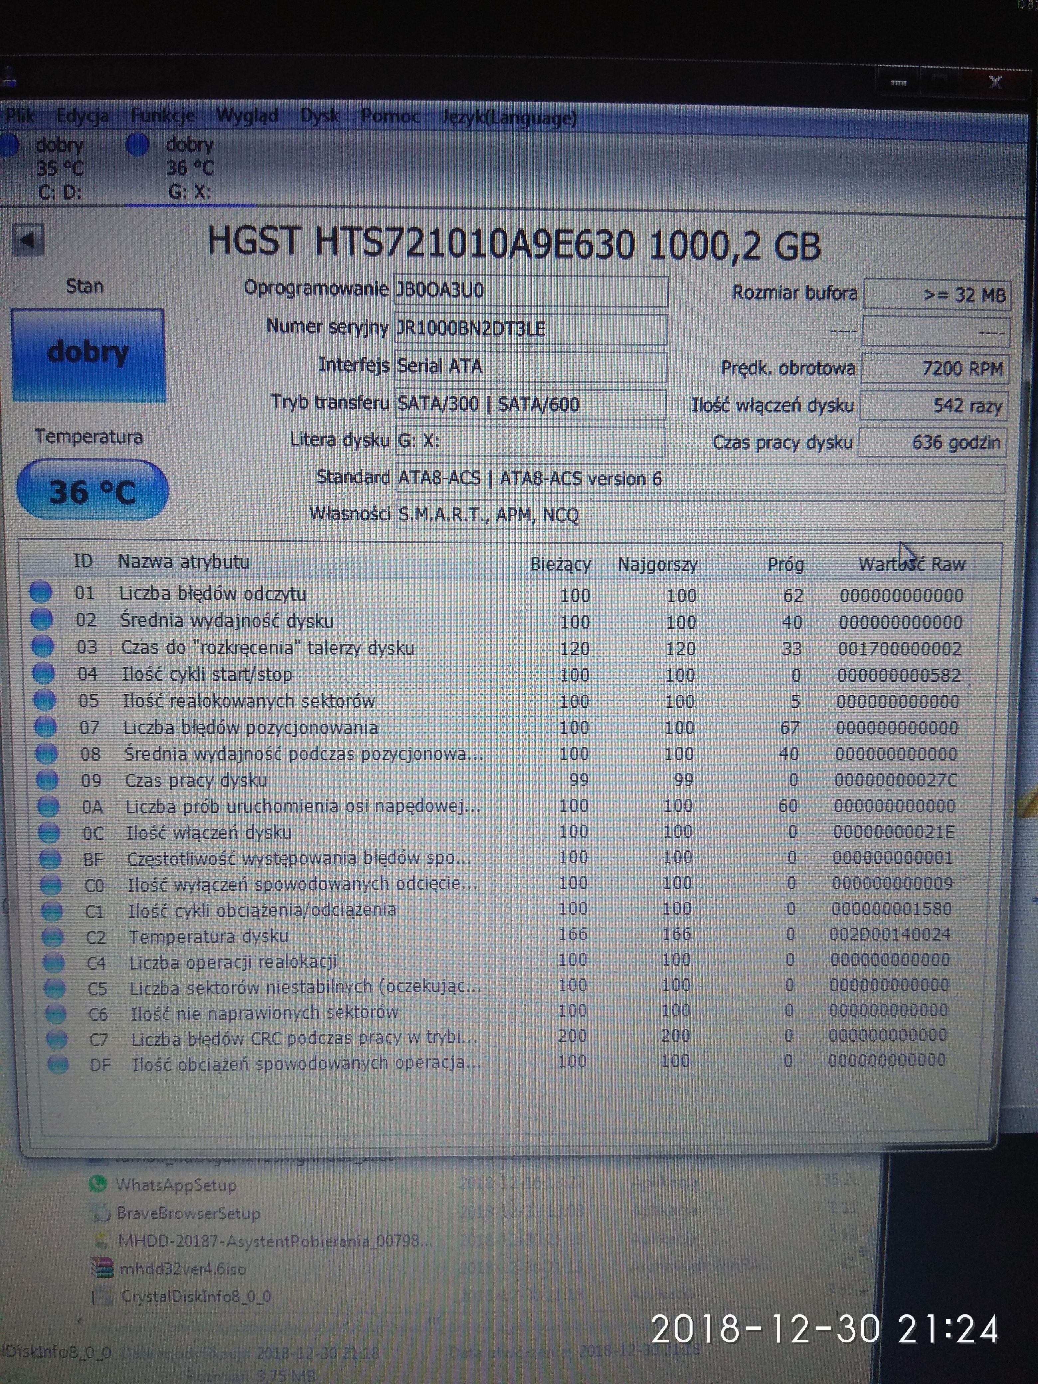This screenshot has width=1038, height=1384.
Task: Click the '636 godzin' working hours box
Action: tap(932, 442)
